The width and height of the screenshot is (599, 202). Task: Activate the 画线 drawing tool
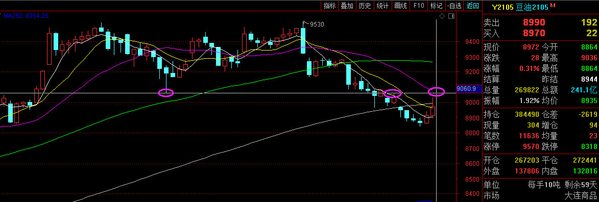coord(400,6)
